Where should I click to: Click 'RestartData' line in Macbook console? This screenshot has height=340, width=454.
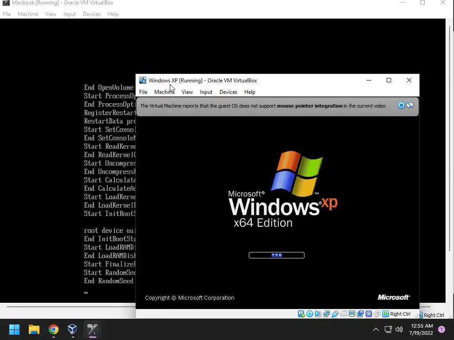(x=110, y=121)
